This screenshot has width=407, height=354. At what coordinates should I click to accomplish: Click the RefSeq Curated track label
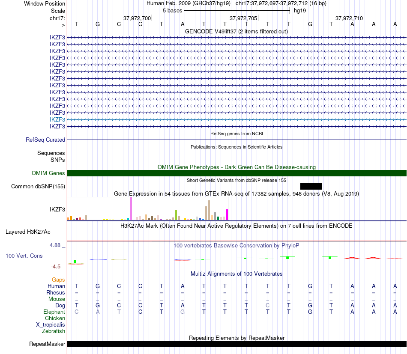coord(45,140)
